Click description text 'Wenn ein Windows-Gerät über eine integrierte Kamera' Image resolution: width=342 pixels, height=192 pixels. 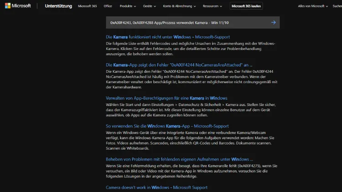point(190,141)
